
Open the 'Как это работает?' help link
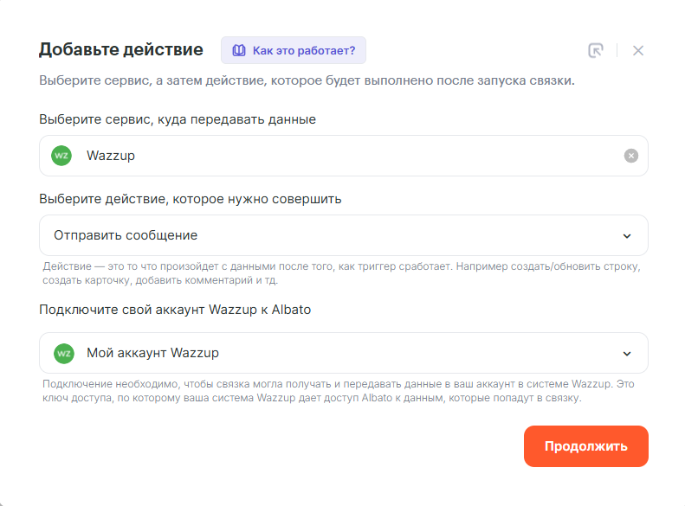[x=303, y=50]
